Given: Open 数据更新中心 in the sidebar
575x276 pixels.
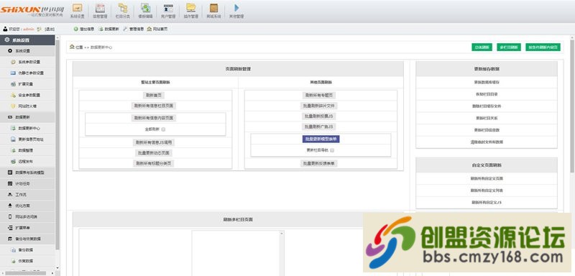Looking at the screenshot, I should [28, 128].
